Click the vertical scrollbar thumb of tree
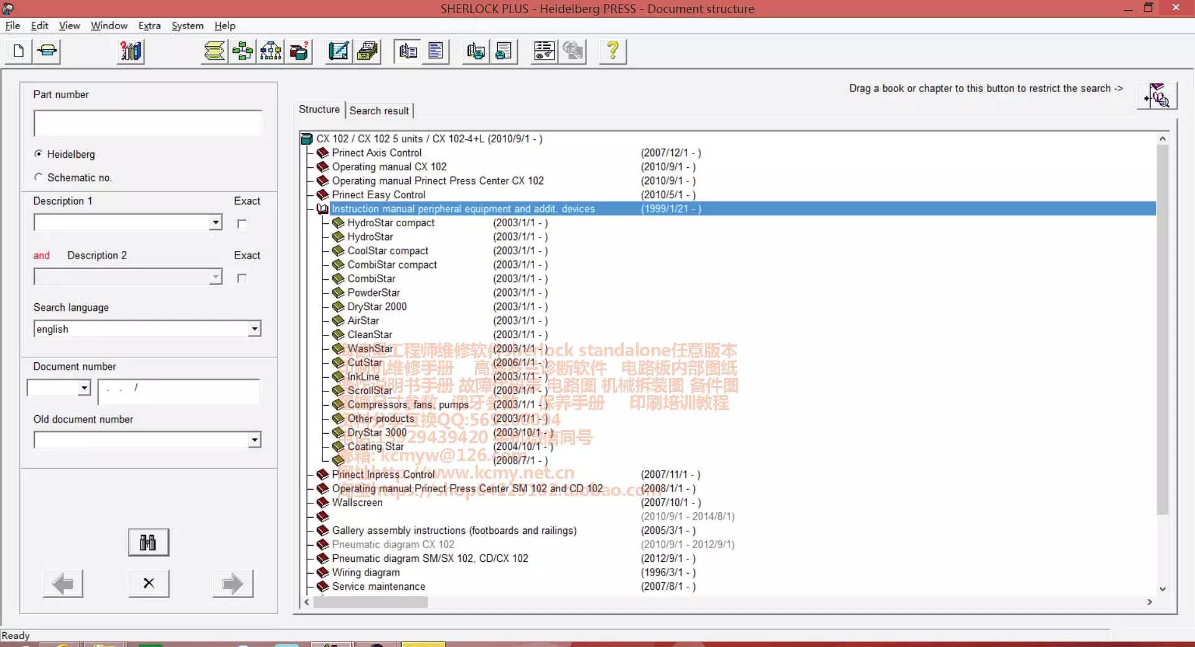The image size is (1195, 647). (x=1162, y=329)
